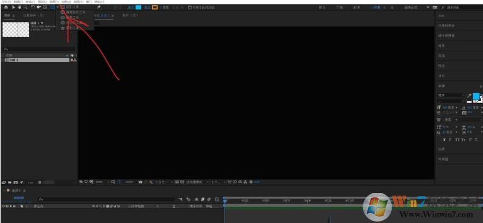Viewport: 483px width, 223px height.
Task: Select the Selection arrow tool
Action: tap(13, 7)
